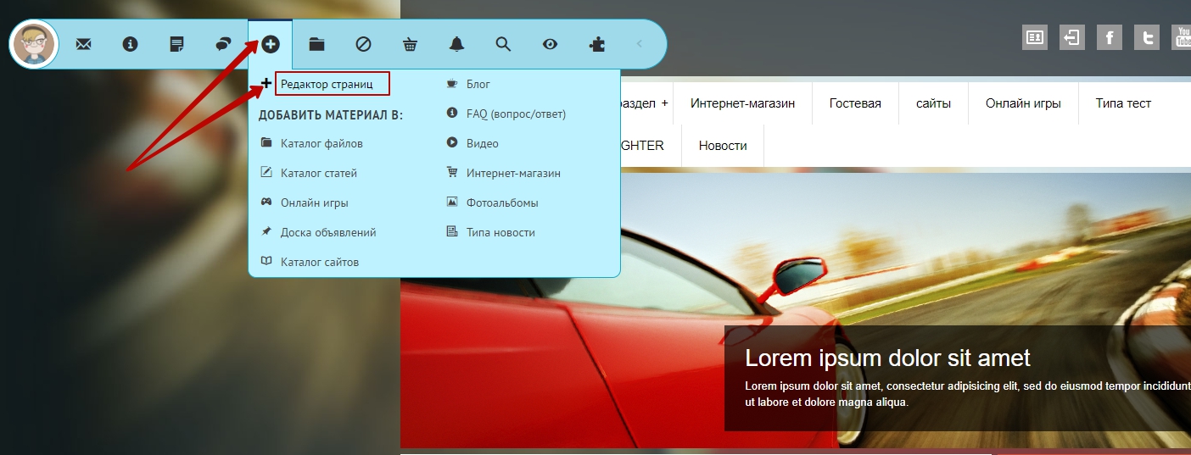Viewport: 1191px width, 455px height.
Task: Select Блог in the add menu
Action: (x=478, y=84)
